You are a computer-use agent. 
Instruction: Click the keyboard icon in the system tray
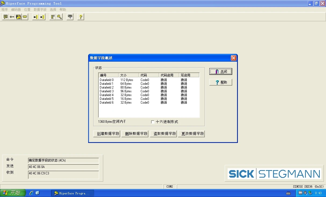288,193
